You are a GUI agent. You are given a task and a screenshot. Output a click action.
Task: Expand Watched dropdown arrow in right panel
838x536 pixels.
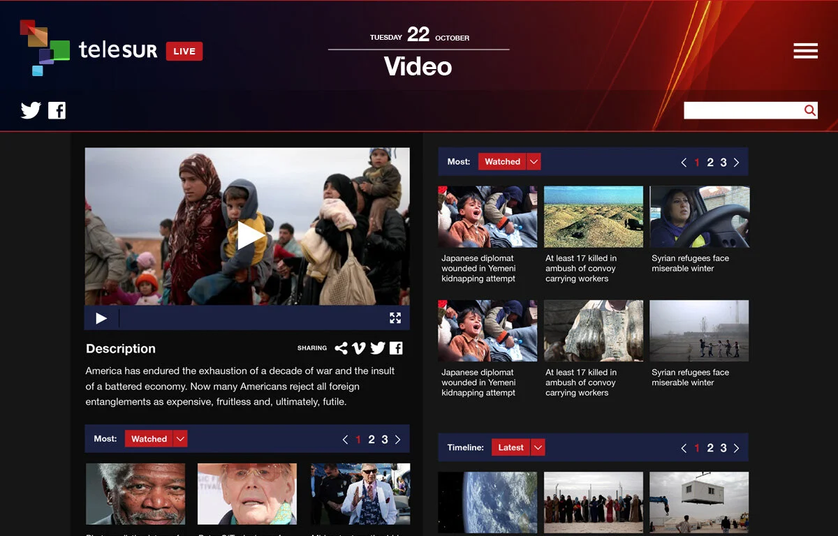[534, 161]
